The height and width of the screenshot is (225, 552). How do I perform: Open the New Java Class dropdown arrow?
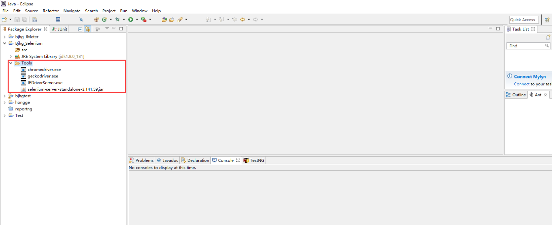point(111,20)
